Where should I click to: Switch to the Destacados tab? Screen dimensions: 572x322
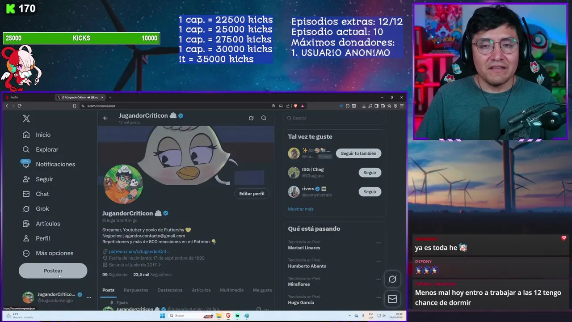(170, 290)
